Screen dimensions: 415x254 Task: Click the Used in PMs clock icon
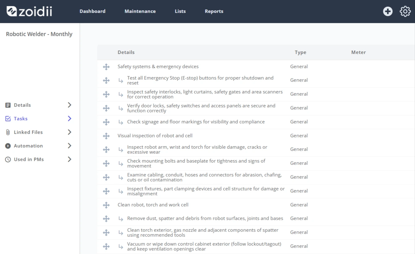click(8, 159)
